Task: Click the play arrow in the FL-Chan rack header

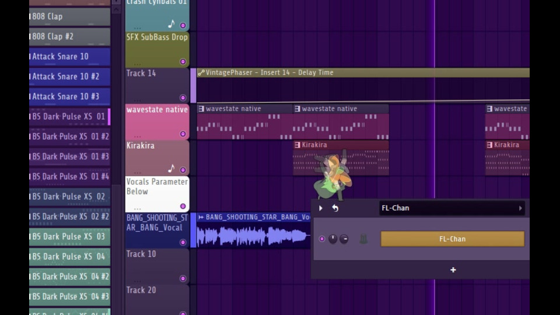Action: click(x=320, y=208)
